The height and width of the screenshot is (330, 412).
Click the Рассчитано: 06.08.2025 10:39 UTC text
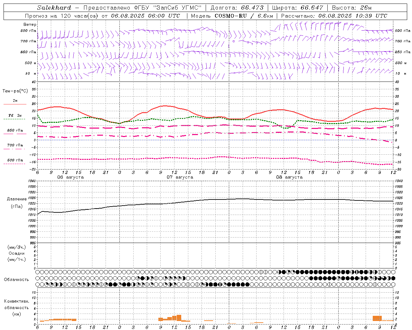click(334, 16)
